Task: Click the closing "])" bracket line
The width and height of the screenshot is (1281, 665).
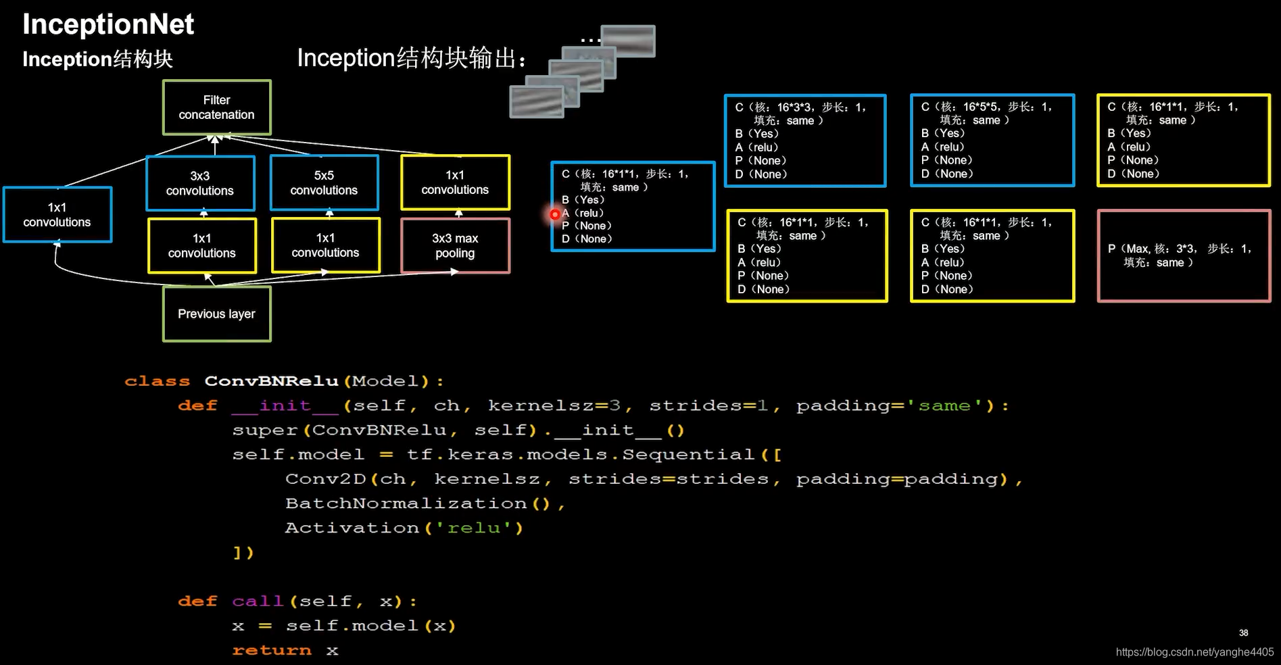Action: click(x=243, y=552)
